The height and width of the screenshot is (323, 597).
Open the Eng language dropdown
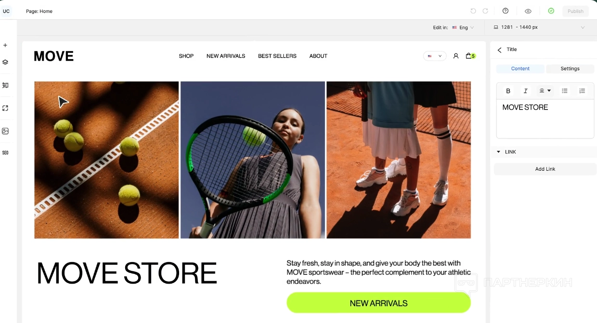(x=463, y=27)
